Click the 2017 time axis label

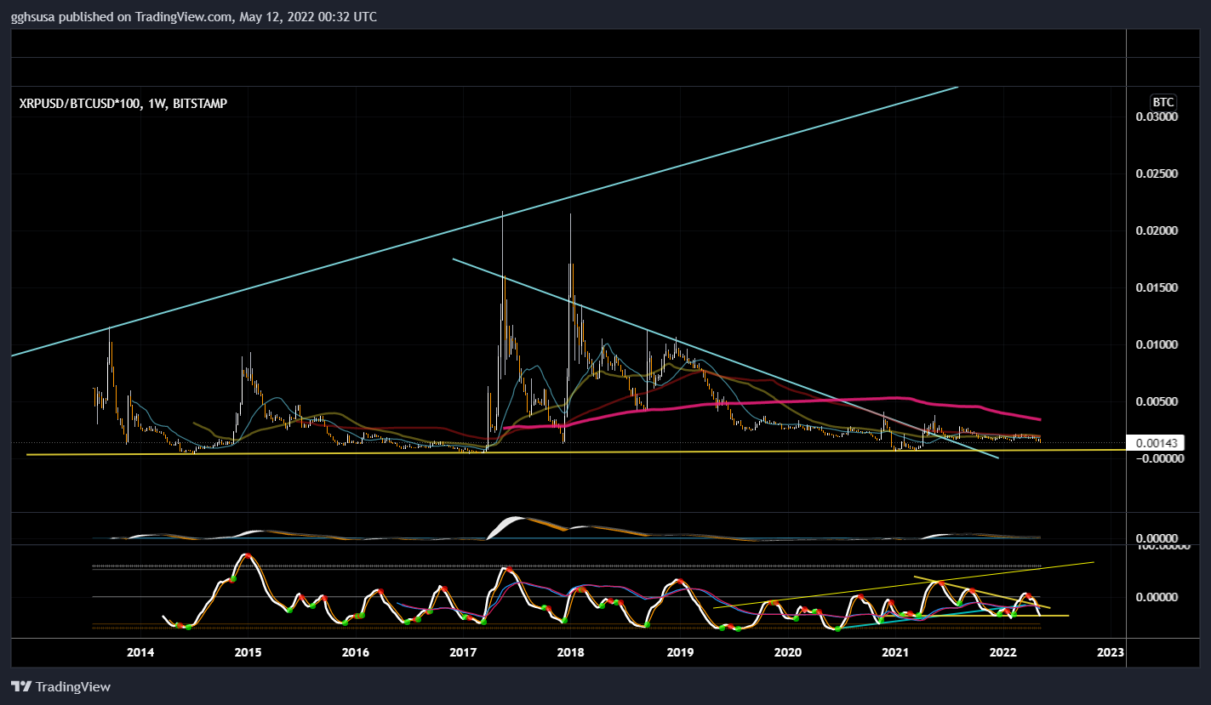tap(463, 652)
